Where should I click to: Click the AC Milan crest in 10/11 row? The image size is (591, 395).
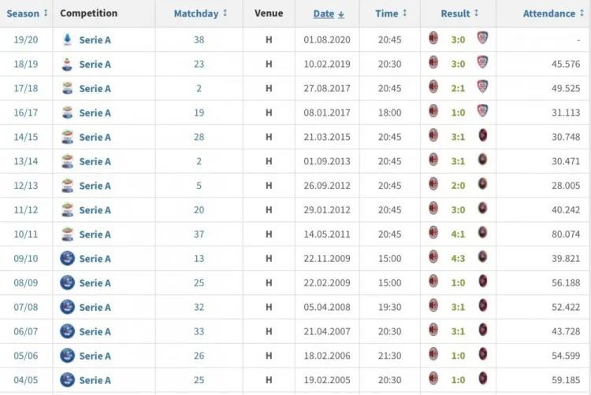click(x=433, y=232)
